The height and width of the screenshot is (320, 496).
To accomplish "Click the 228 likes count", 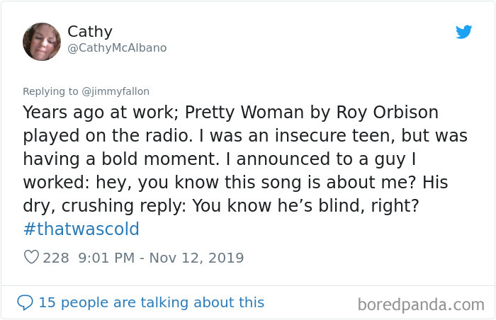I will (56, 258).
